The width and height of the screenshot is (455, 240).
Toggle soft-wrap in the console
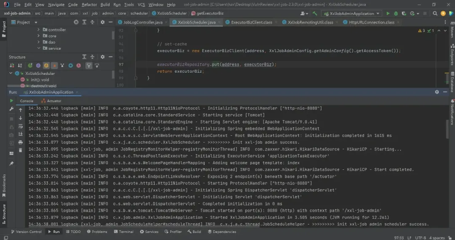[21, 126]
